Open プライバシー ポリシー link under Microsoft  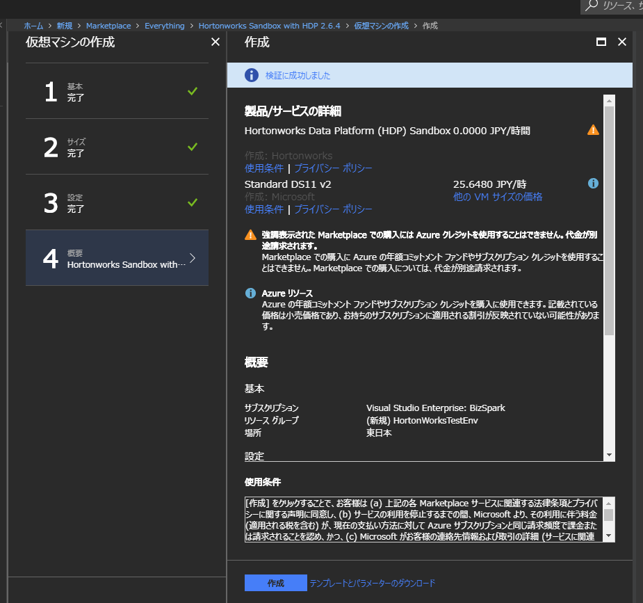(333, 209)
